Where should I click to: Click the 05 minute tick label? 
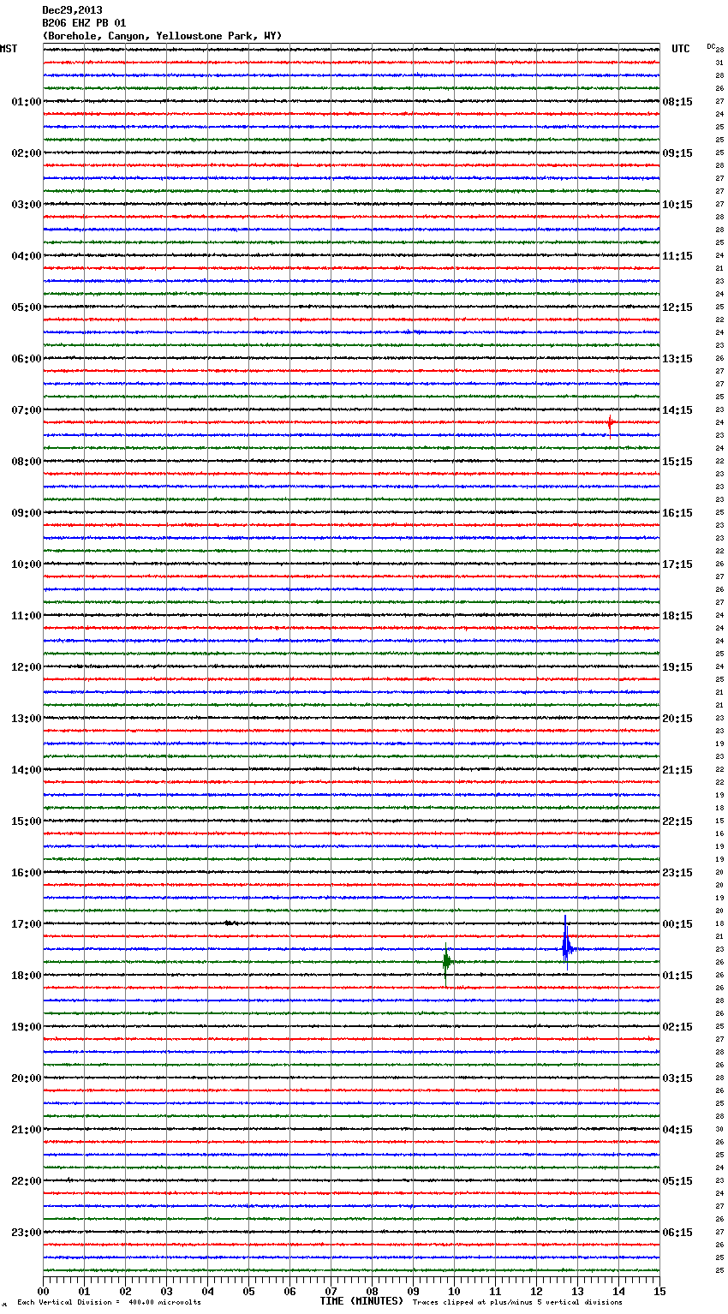pos(248,1291)
